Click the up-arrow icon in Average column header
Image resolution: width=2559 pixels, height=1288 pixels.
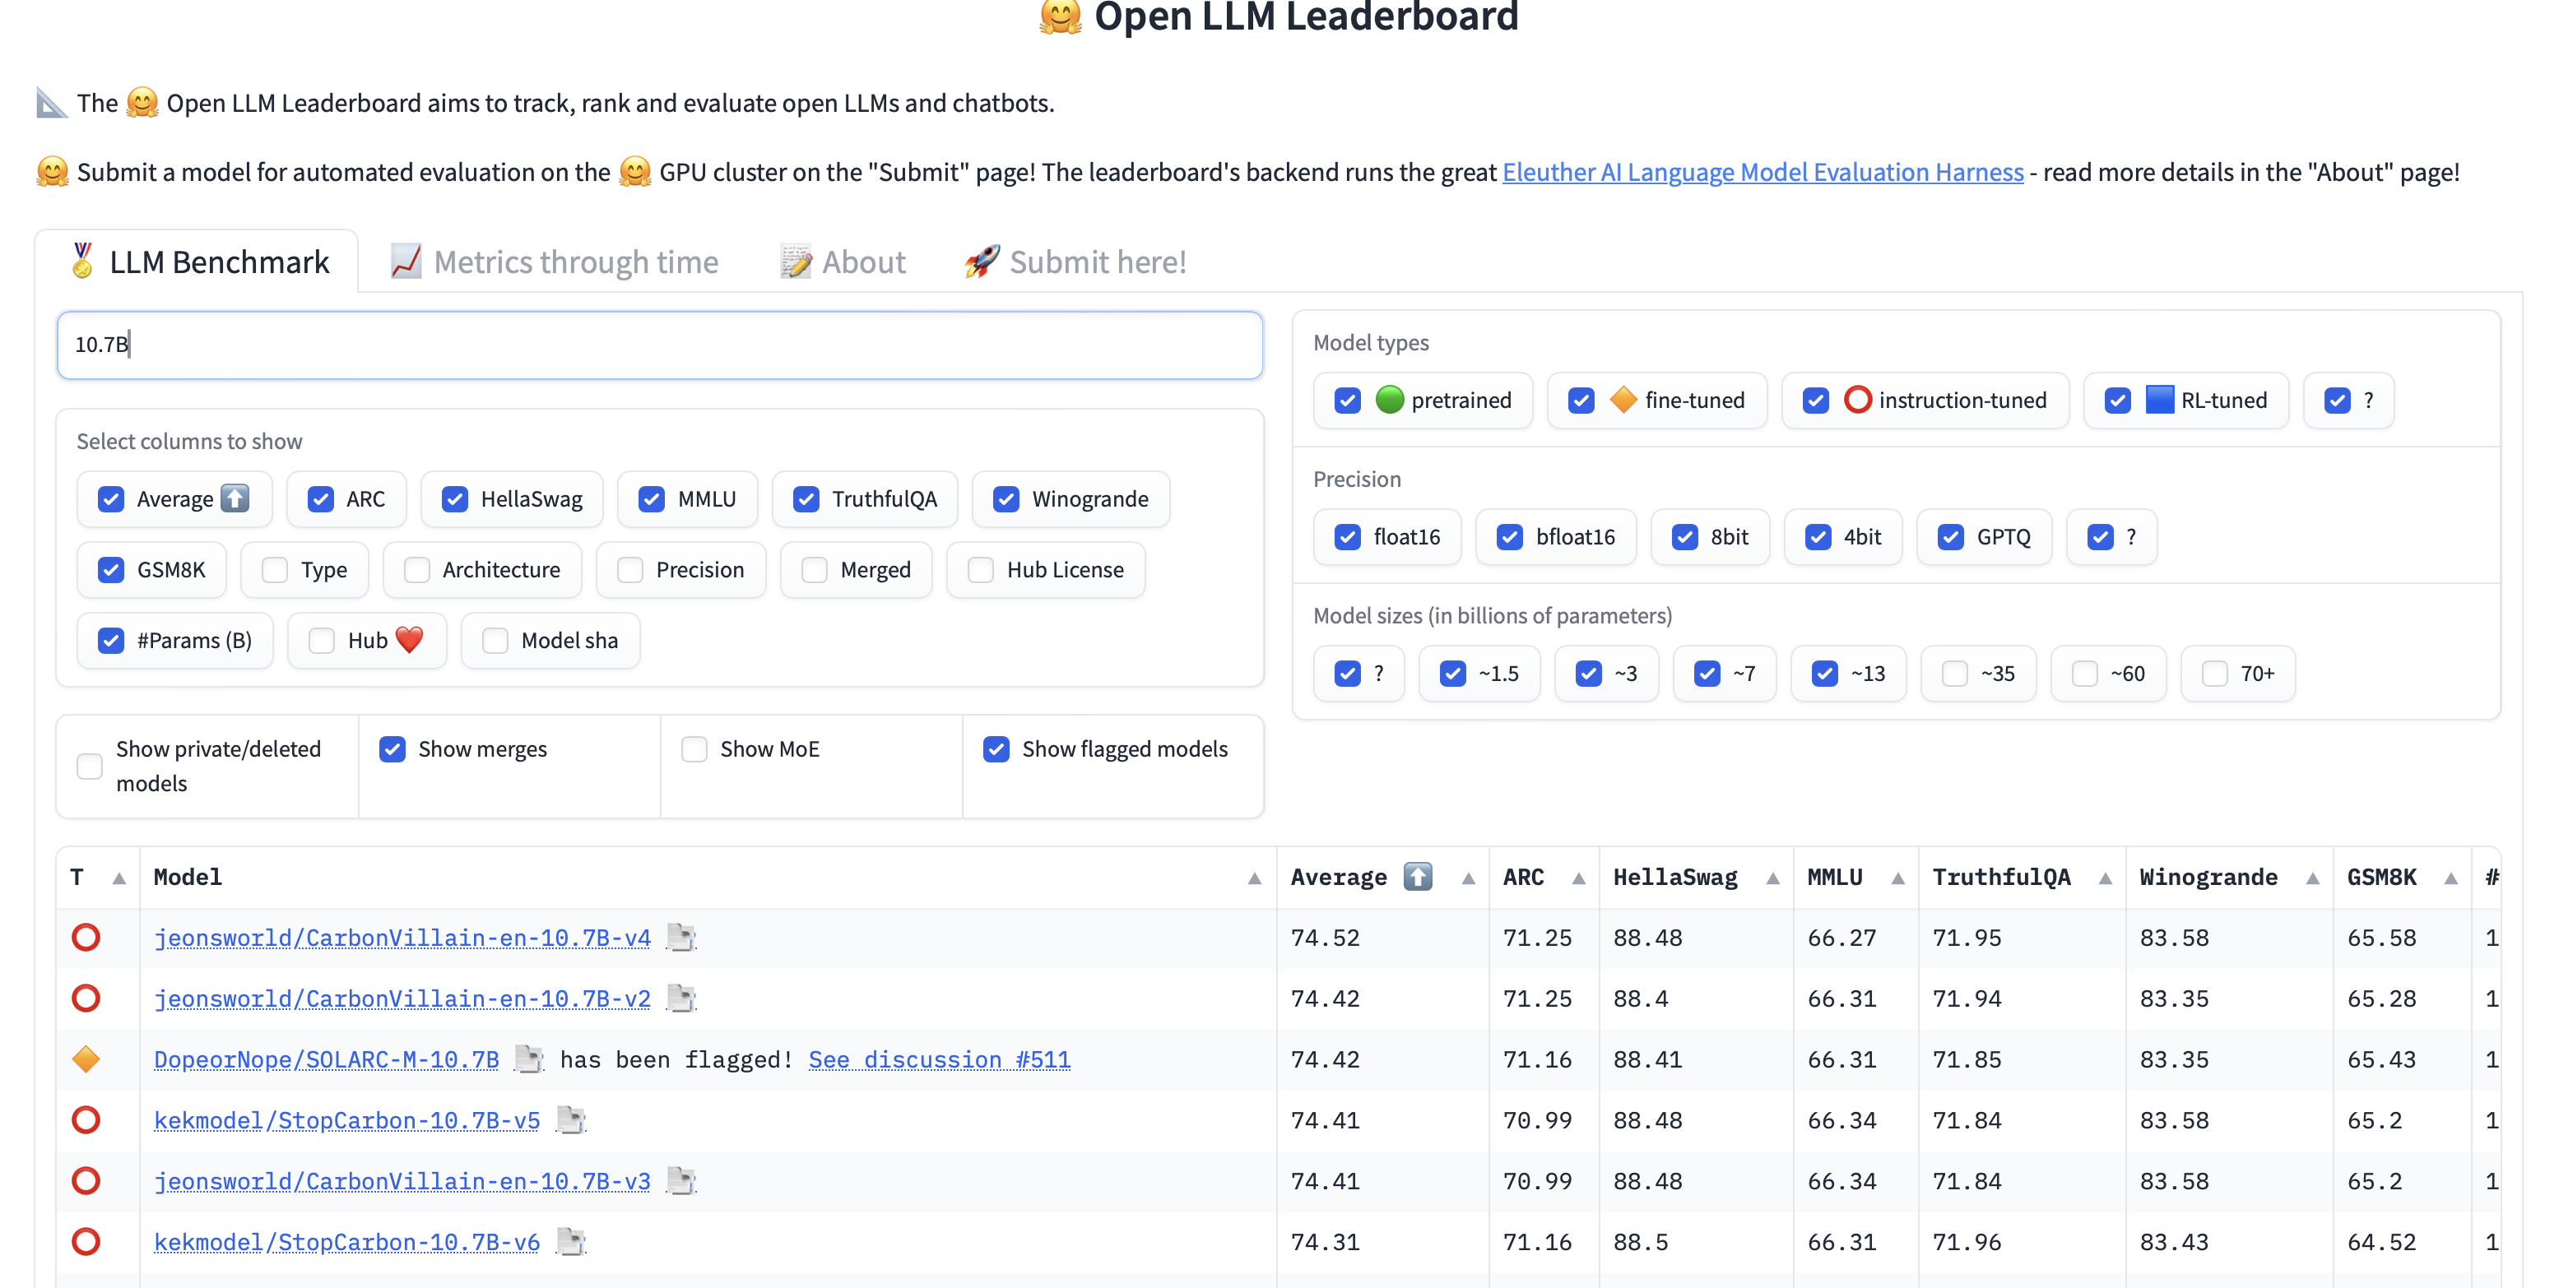[1418, 878]
